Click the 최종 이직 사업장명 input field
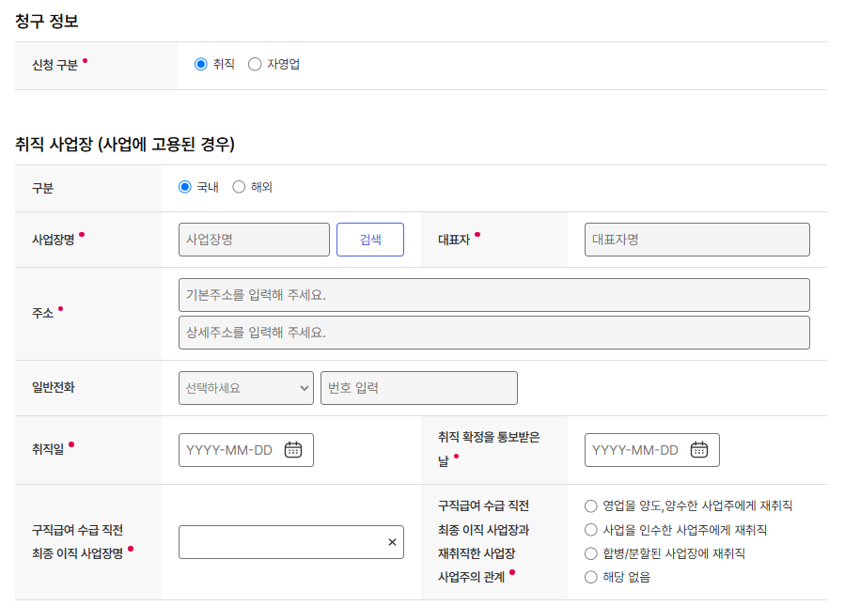Image resolution: width=860 pixels, height=606 pixels. pos(291,542)
